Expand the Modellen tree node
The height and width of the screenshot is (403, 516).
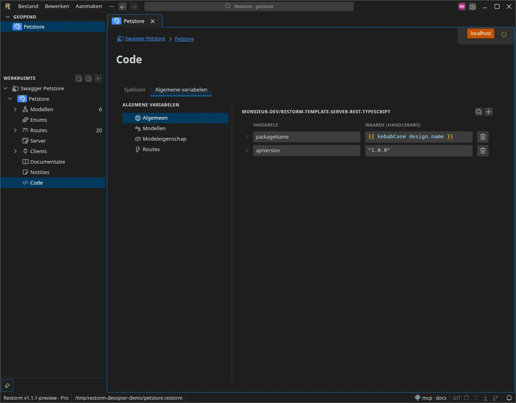tap(15, 109)
